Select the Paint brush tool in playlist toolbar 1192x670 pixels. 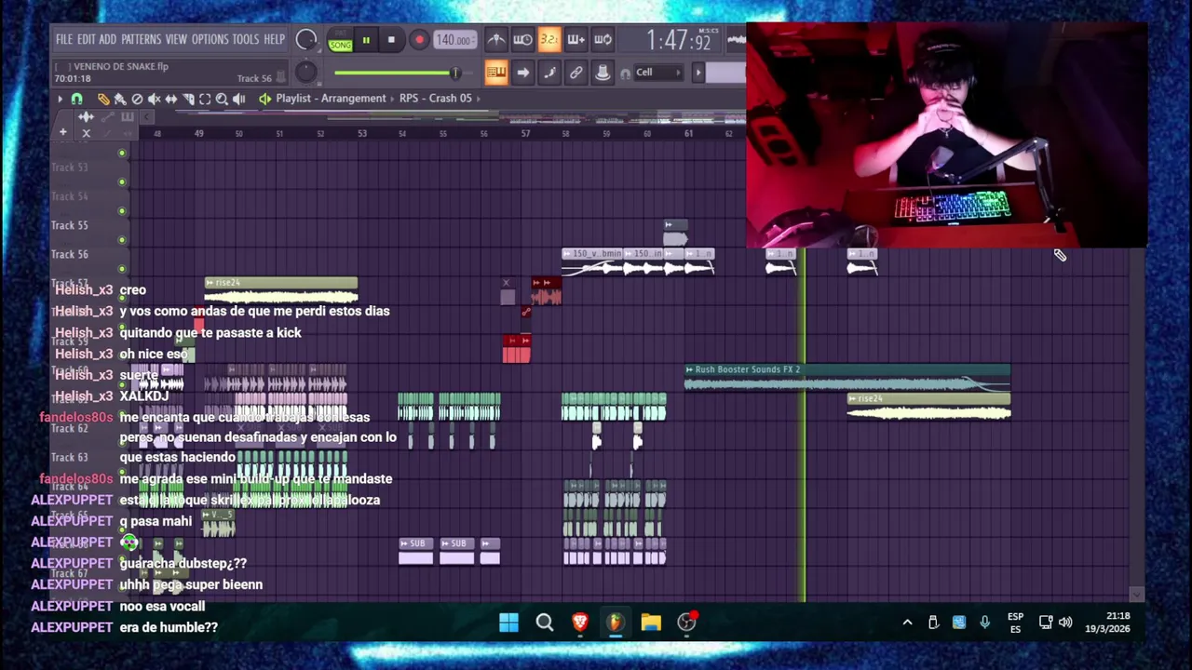[x=119, y=99]
